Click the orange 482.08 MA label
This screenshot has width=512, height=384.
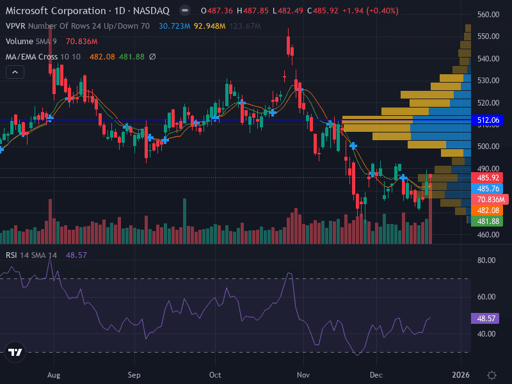pyautogui.click(x=488, y=211)
